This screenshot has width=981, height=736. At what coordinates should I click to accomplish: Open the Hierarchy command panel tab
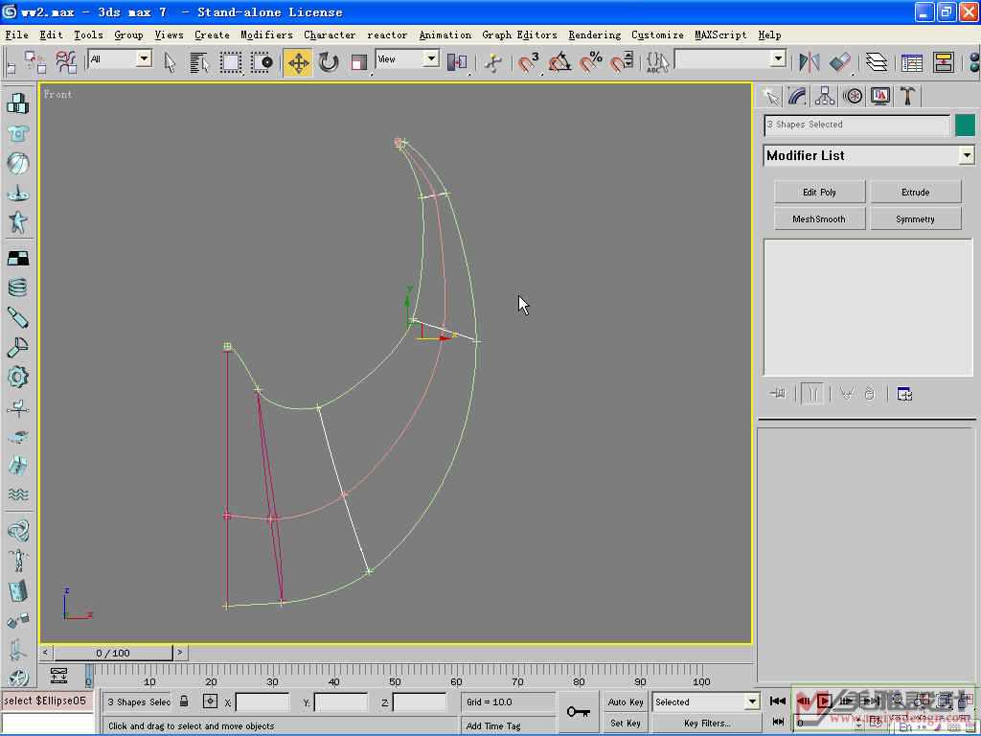(825, 96)
